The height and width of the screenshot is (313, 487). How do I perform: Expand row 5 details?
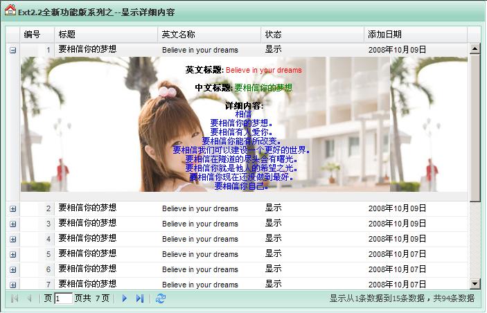[12, 254]
